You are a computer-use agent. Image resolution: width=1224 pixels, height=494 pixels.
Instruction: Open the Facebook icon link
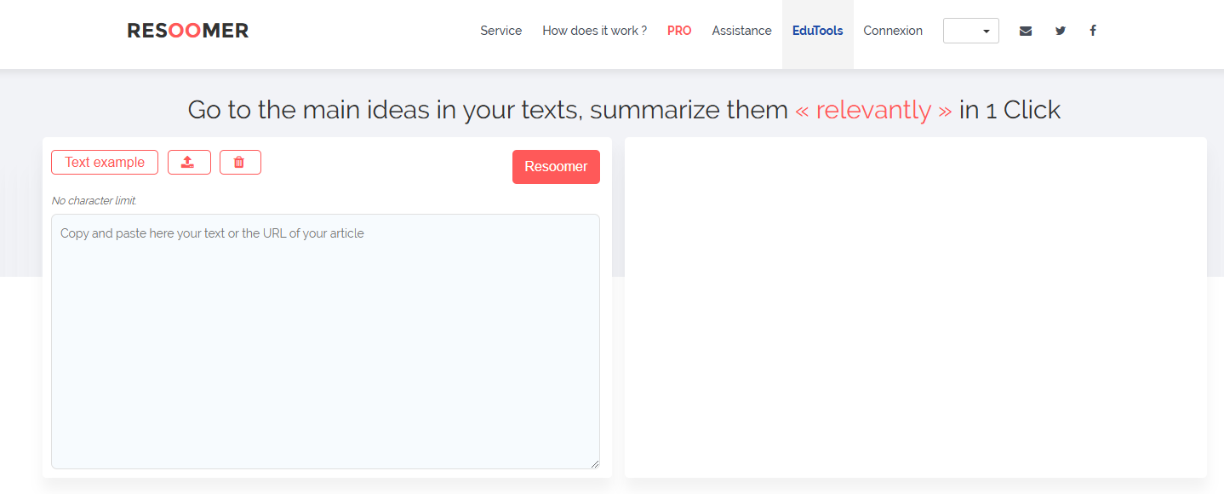1093,31
